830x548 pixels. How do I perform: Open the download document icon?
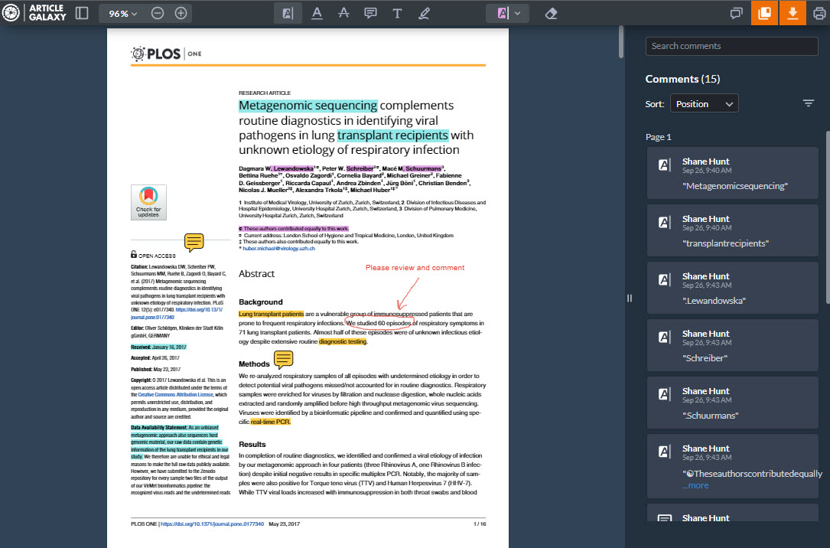[x=793, y=12]
